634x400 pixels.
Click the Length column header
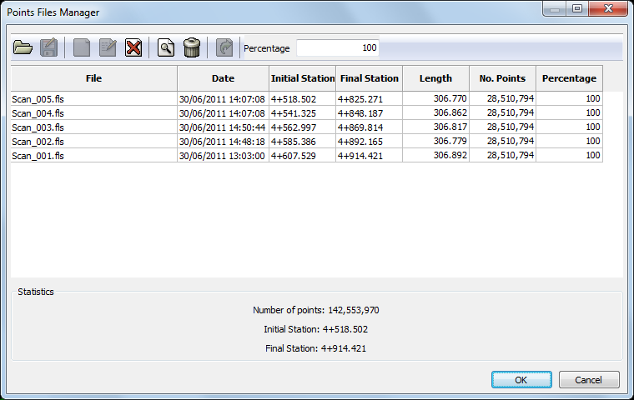[x=435, y=78]
